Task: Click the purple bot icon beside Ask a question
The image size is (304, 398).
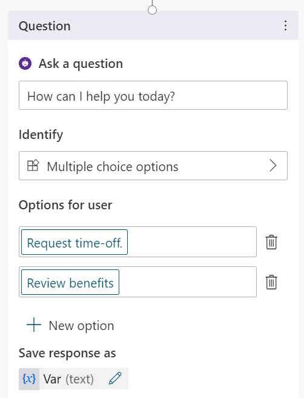Action: pyautogui.click(x=25, y=64)
